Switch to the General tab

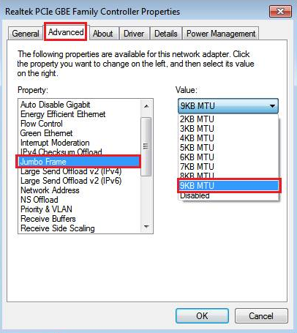pyautogui.click(x=26, y=34)
